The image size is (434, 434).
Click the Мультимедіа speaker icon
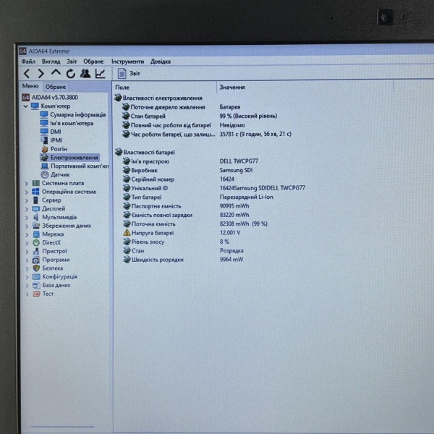[36, 217]
